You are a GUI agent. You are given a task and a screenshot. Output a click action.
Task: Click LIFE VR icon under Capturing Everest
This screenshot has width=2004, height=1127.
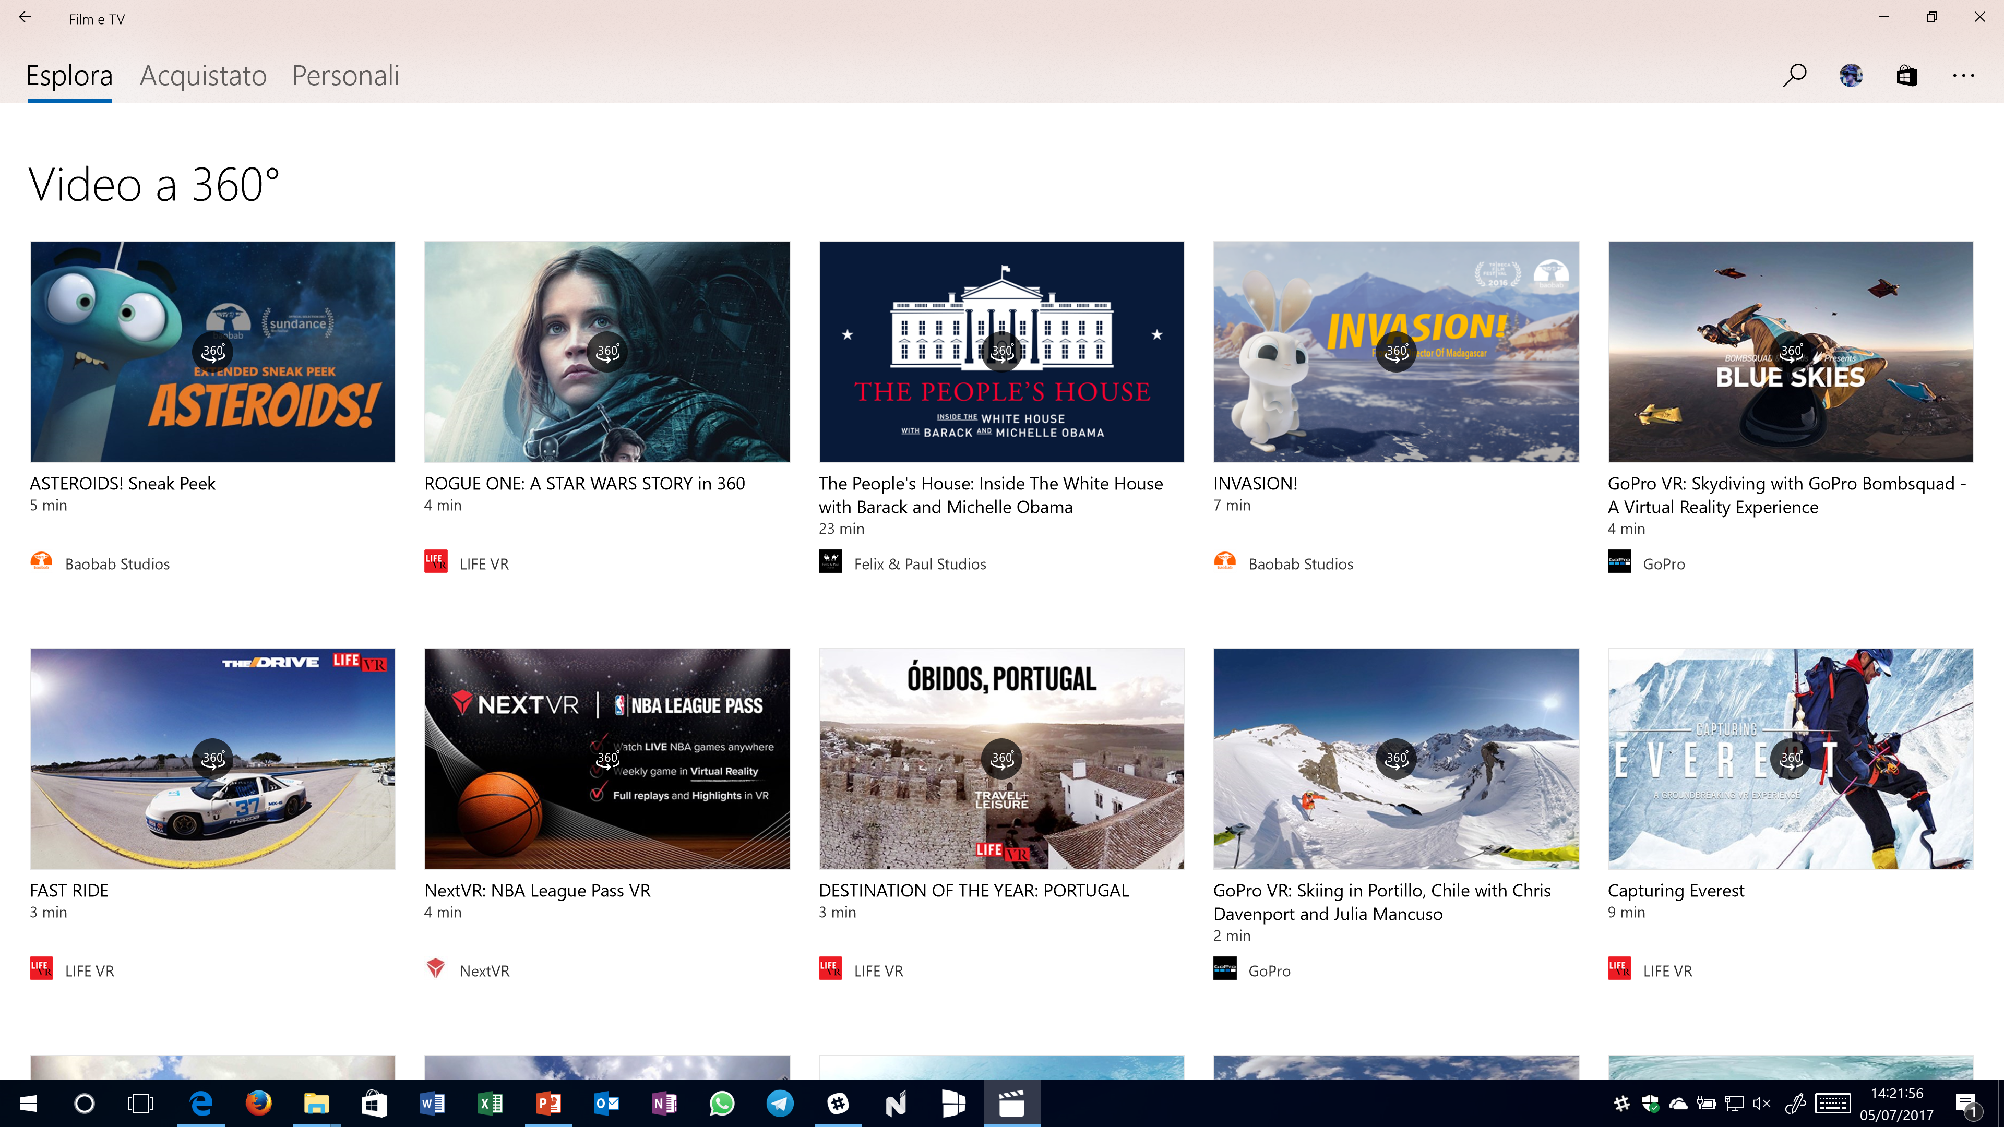(x=1619, y=968)
